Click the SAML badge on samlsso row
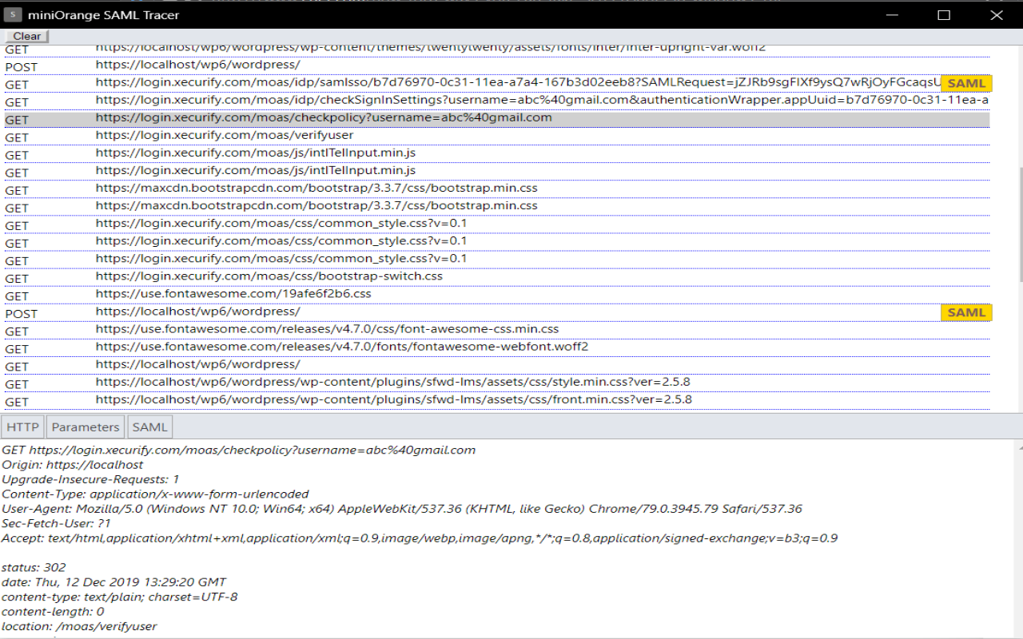This screenshot has height=639, width=1023. tap(966, 84)
